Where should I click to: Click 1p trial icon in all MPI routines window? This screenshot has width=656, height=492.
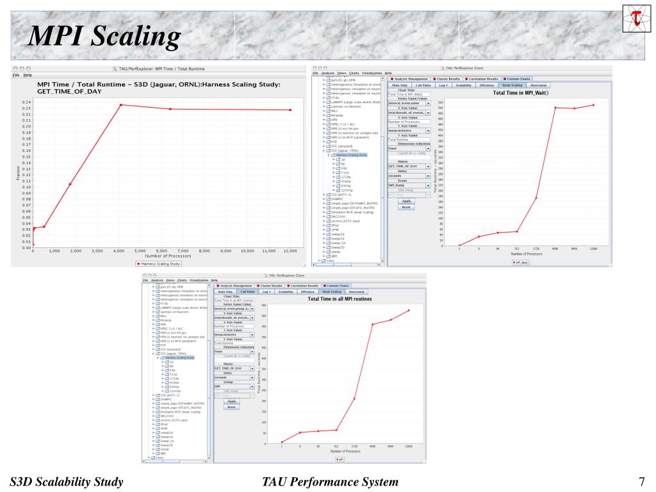click(167, 362)
